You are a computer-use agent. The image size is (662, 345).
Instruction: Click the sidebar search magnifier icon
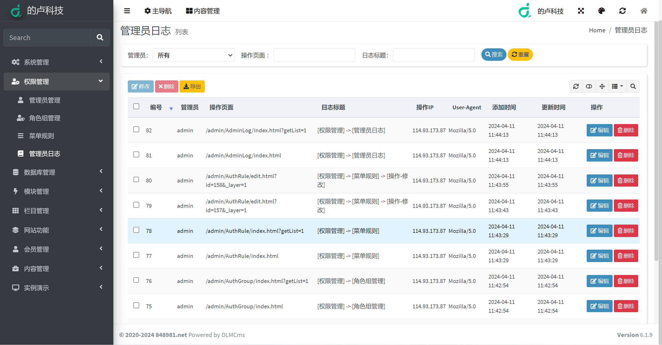[100, 37]
